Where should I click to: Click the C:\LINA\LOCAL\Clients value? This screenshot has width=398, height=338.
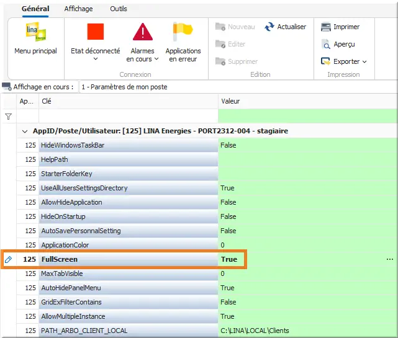[x=255, y=331]
